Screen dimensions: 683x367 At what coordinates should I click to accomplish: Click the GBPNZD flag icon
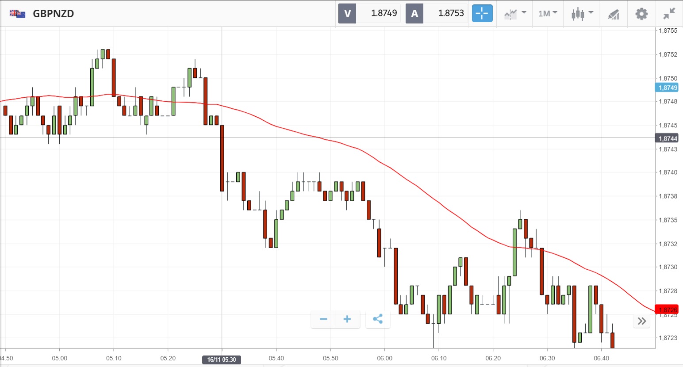pyautogui.click(x=17, y=13)
